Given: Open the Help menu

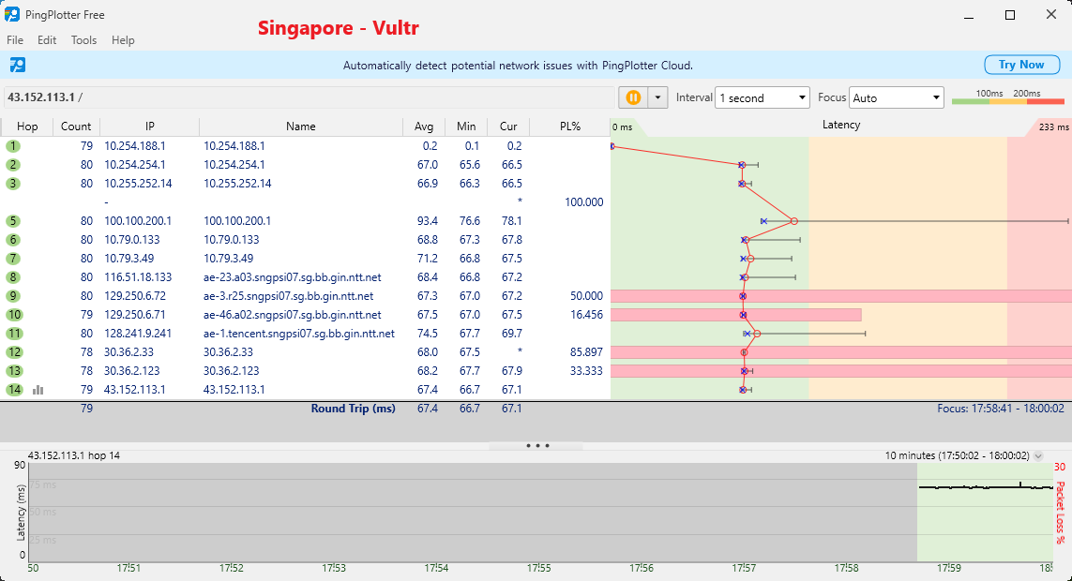Looking at the screenshot, I should pos(123,40).
